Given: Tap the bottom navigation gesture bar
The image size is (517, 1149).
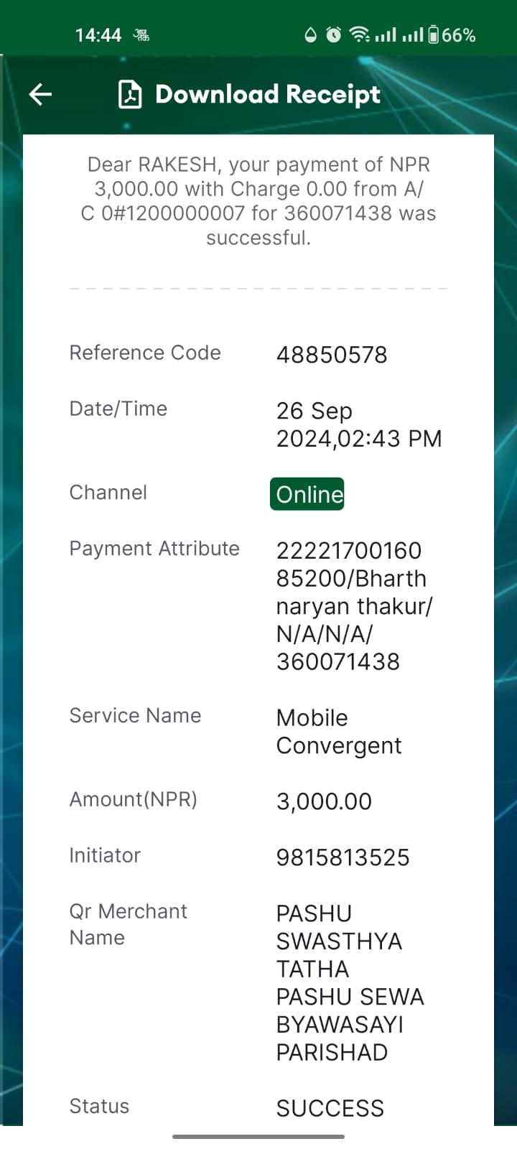Looking at the screenshot, I should 258,1137.
